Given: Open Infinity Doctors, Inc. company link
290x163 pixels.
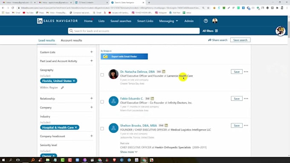Looking at the screenshot, I should (x=180, y=103).
